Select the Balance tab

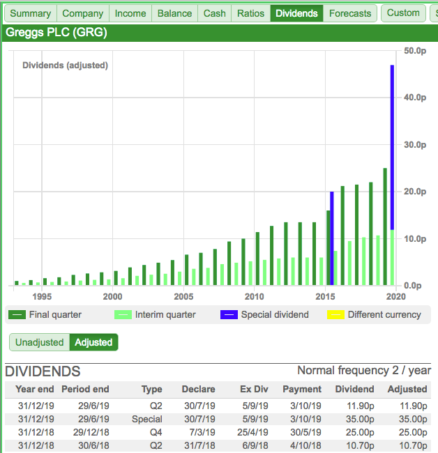click(174, 13)
